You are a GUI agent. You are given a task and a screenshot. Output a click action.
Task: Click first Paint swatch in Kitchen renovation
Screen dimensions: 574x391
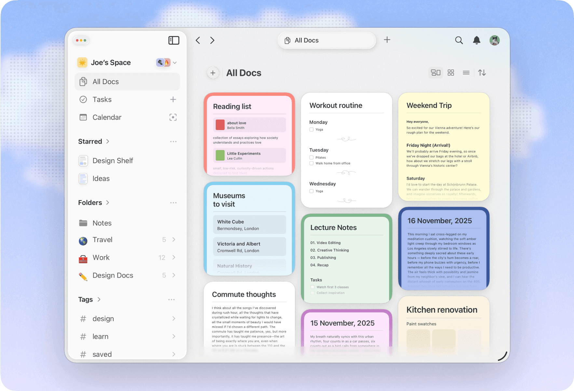click(x=418, y=341)
